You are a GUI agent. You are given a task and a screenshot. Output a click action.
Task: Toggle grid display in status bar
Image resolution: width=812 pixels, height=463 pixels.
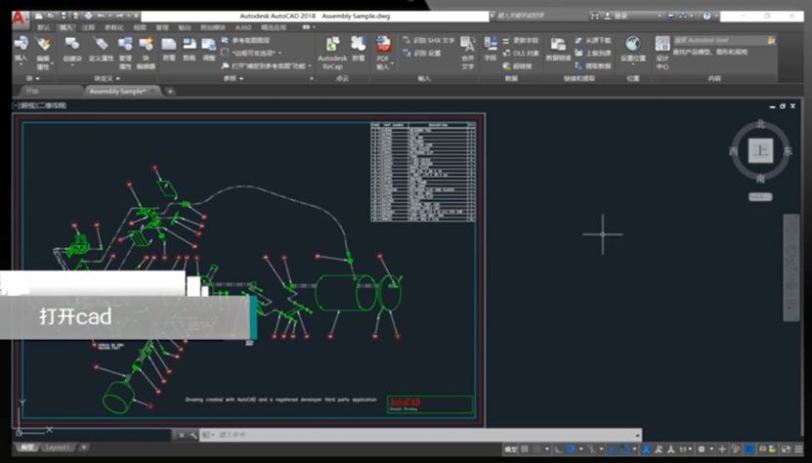tap(525, 449)
